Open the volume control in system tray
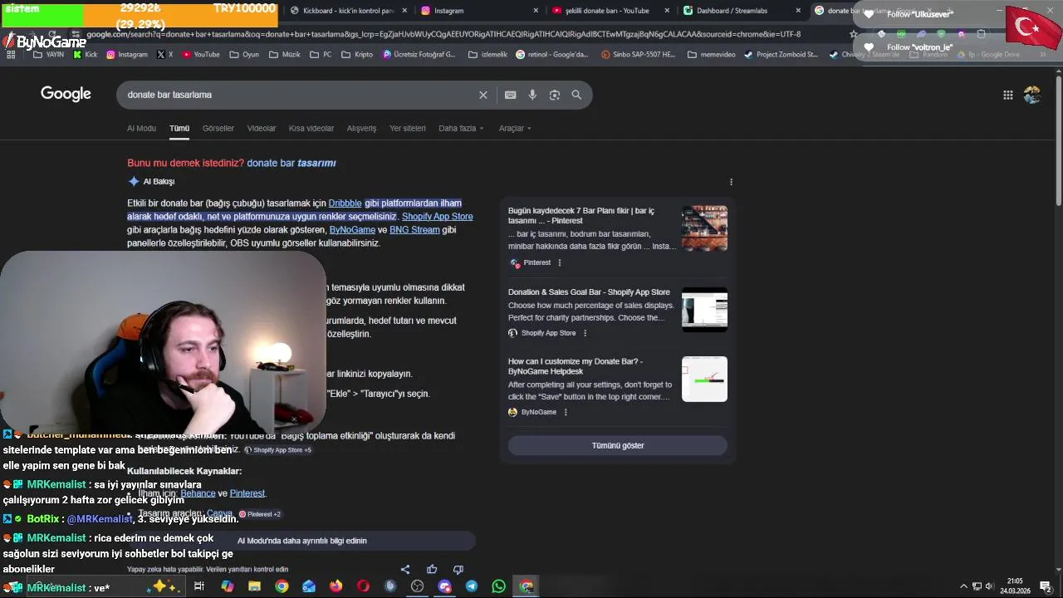The width and height of the screenshot is (1063, 598). [989, 586]
